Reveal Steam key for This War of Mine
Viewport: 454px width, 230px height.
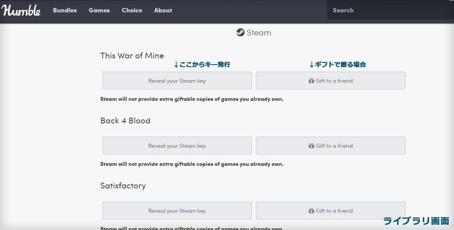(x=177, y=80)
